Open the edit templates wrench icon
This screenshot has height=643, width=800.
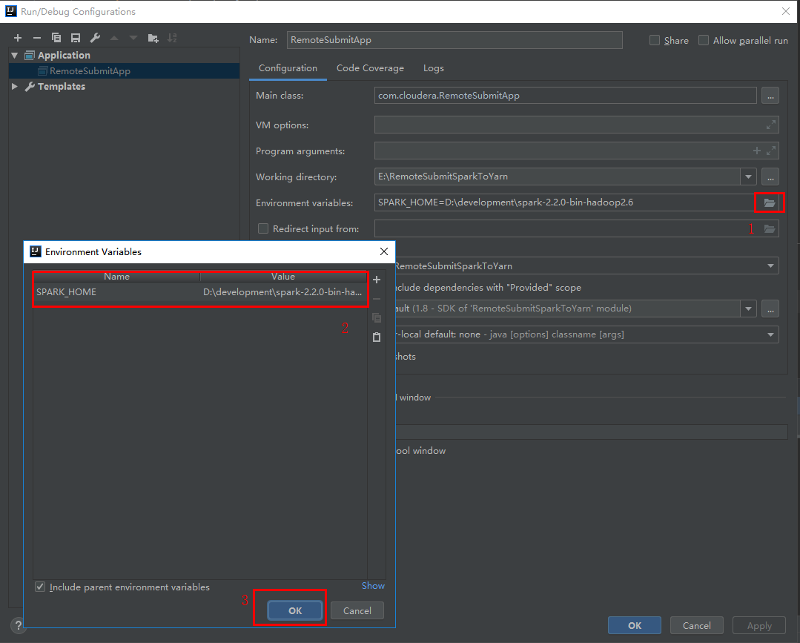click(x=95, y=37)
